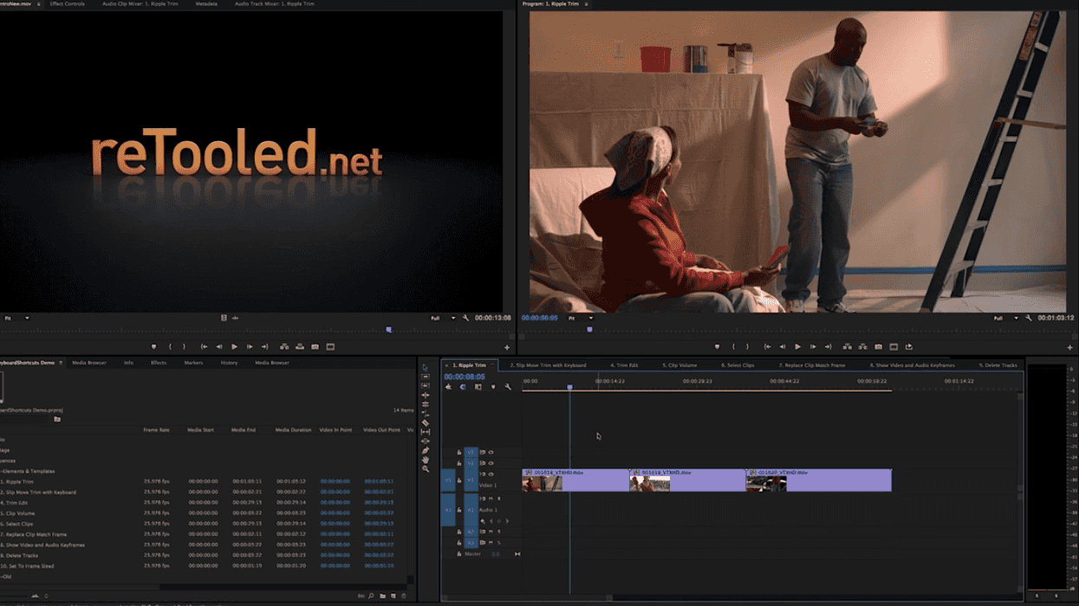Open the Effects tab
Viewport: 1079px width, 606px height.
(x=159, y=363)
